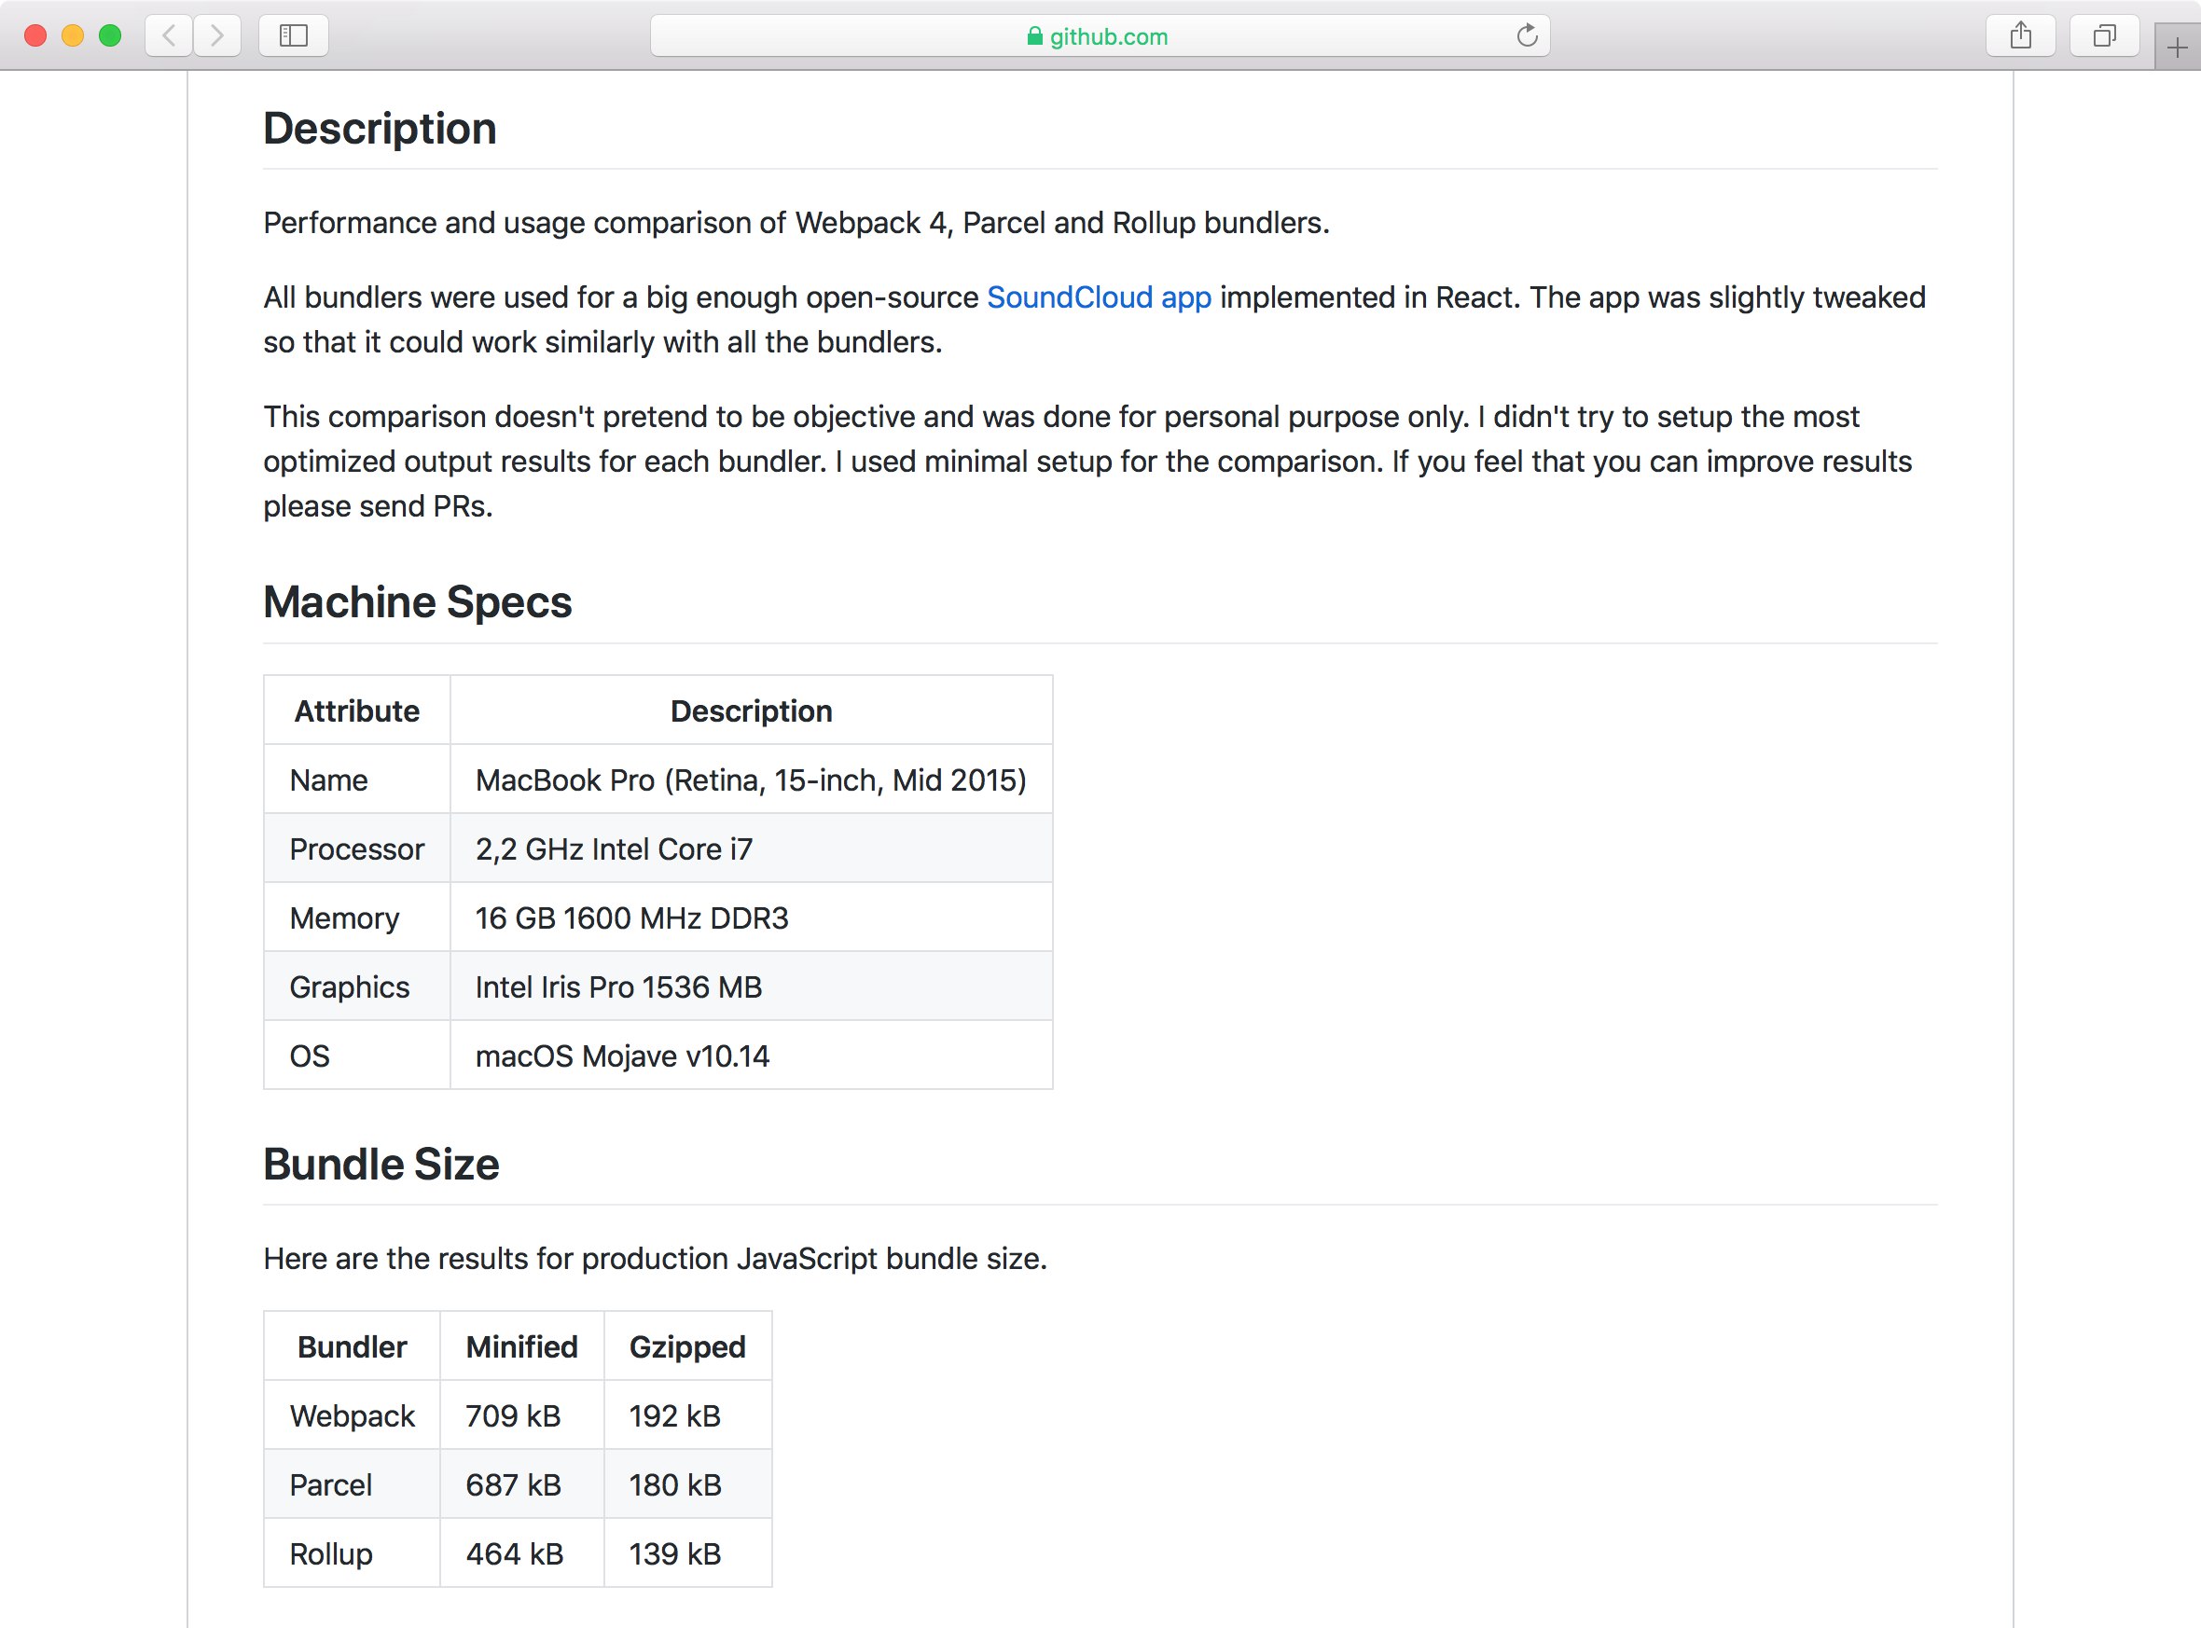The image size is (2201, 1628).
Task: Show all tabs overview
Action: pos(2104,36)
